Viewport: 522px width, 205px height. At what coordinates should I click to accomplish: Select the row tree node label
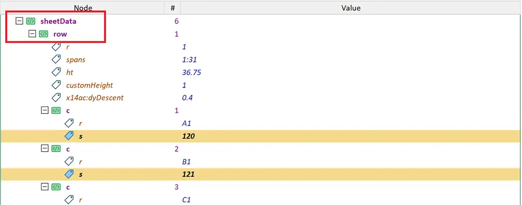60,34
